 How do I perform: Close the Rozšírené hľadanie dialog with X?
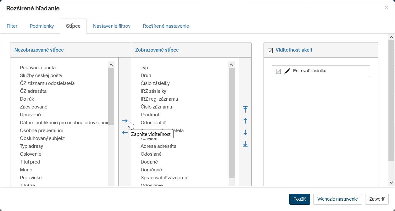click(386, 8)
